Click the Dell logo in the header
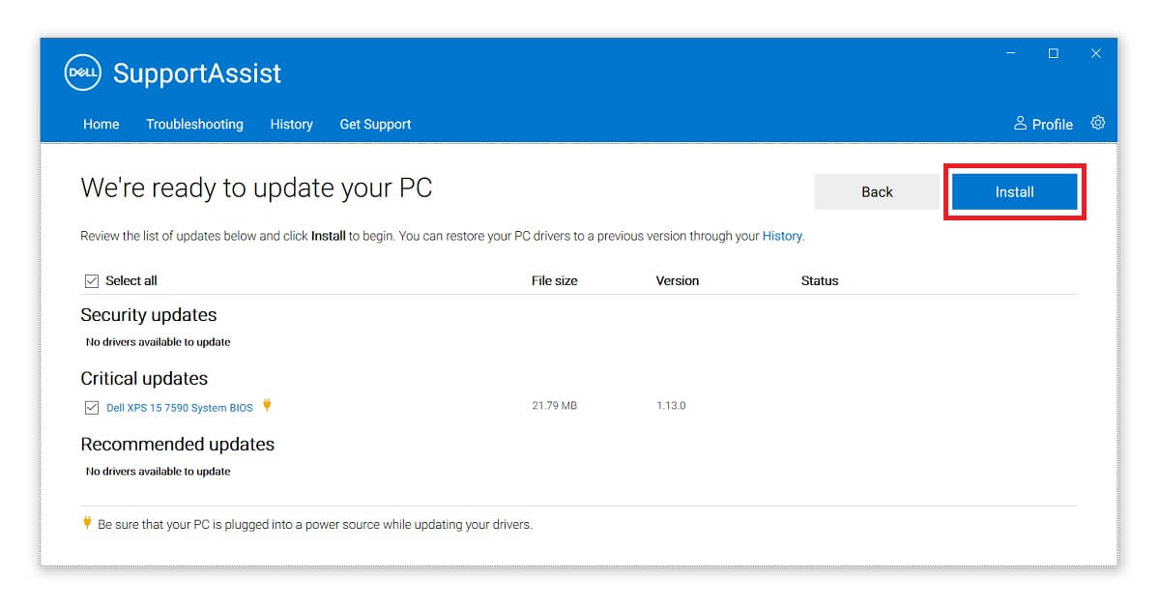Screen dimensions: 1160x609 (83, 72)
